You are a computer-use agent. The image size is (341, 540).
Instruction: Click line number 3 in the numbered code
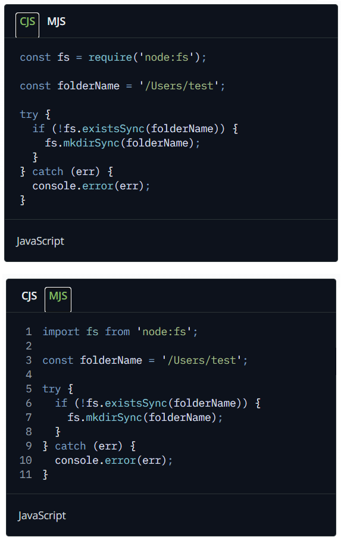(29, 360)
